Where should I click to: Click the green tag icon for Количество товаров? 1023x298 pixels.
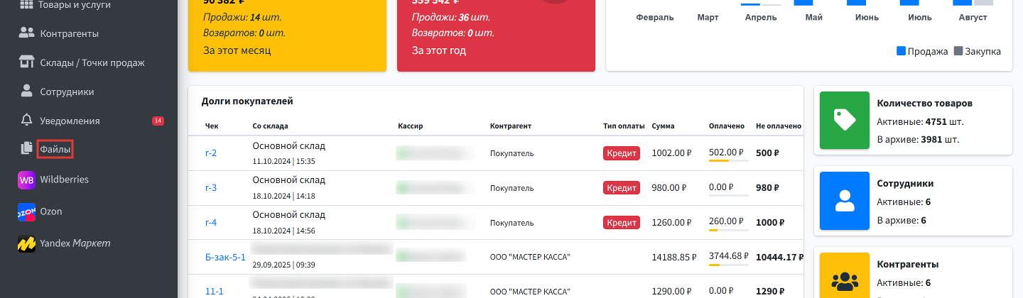tap(845, 119)
